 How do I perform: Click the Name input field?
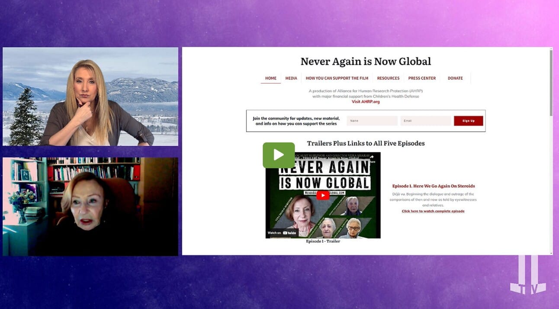click(372, 121)
